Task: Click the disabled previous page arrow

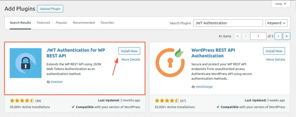Action: point(246,36)
